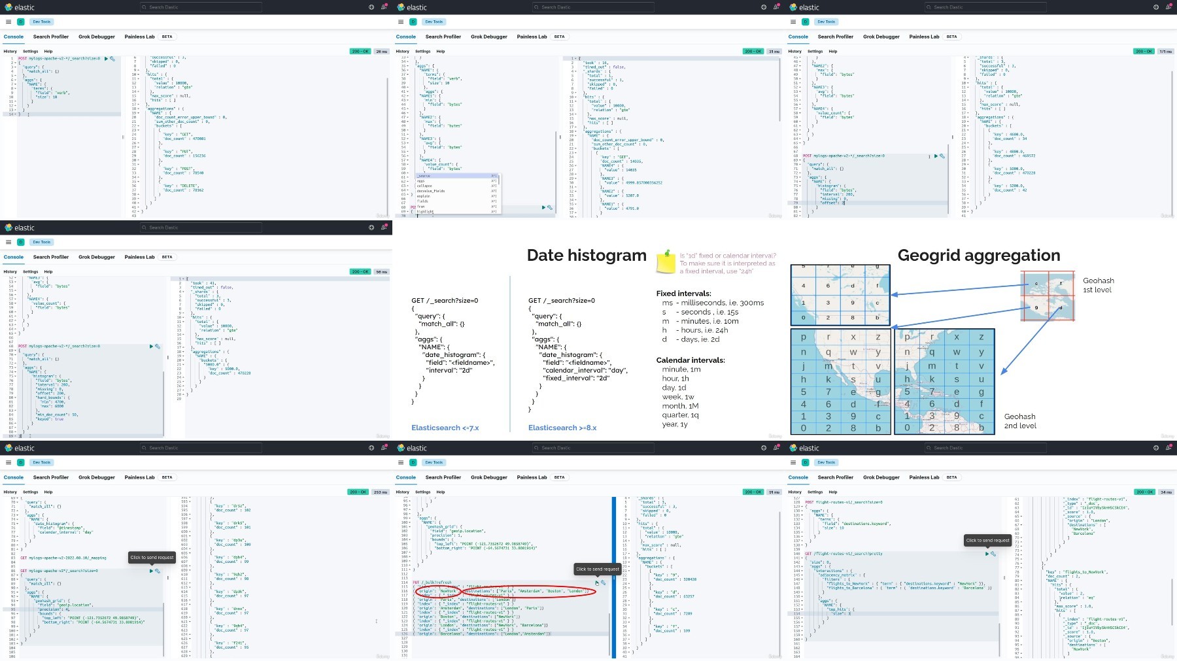
Task: Send hard_bounds histogram request in middle-left panel
Action: [x=151, y=347]
